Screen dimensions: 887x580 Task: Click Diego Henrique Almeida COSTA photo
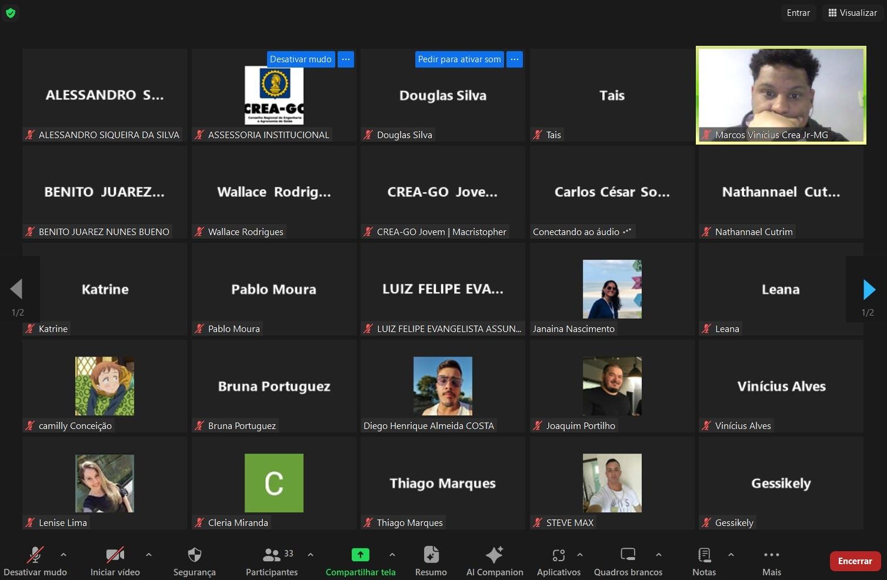[443, 386]
